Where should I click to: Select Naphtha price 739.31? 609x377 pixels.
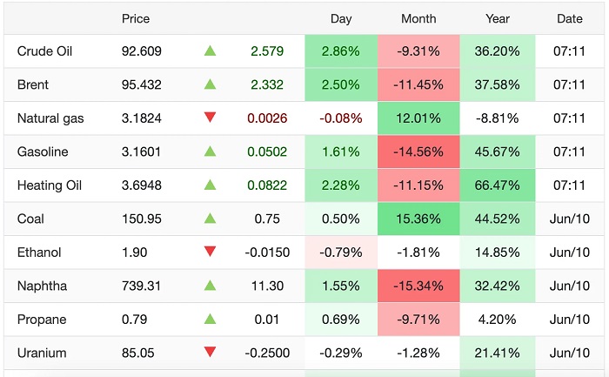coord(141,286)
